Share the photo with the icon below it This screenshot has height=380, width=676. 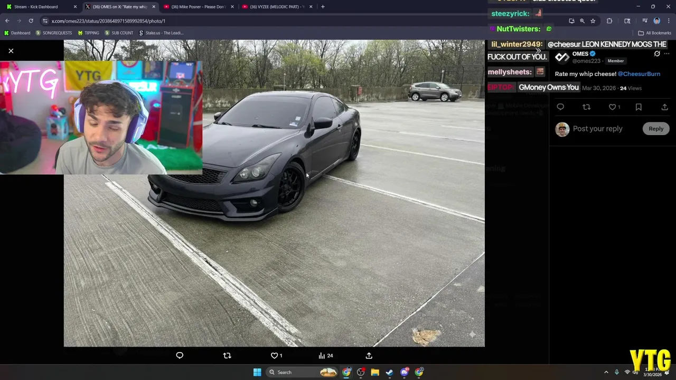(x=369, y=356)
